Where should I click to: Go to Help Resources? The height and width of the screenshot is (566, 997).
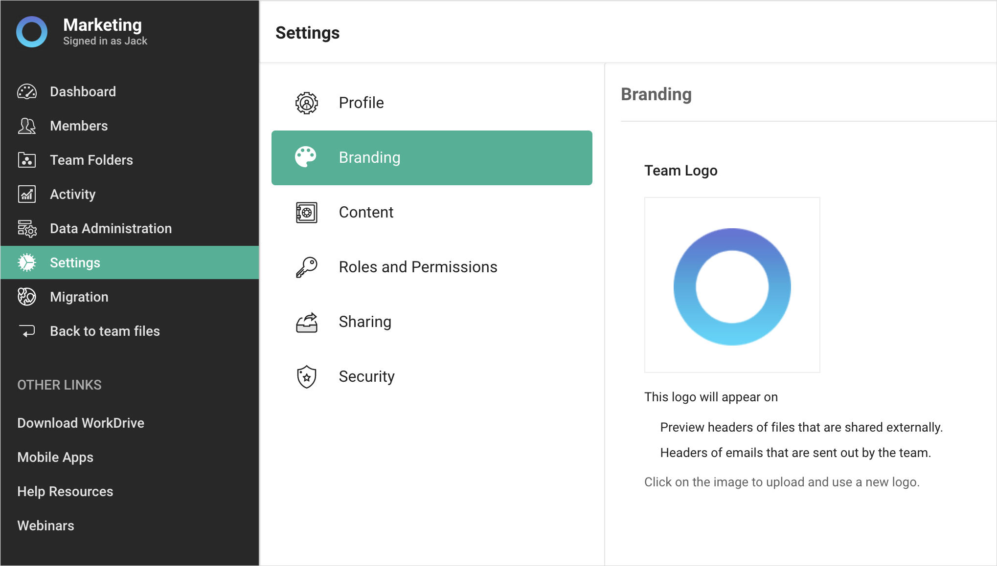65,492
